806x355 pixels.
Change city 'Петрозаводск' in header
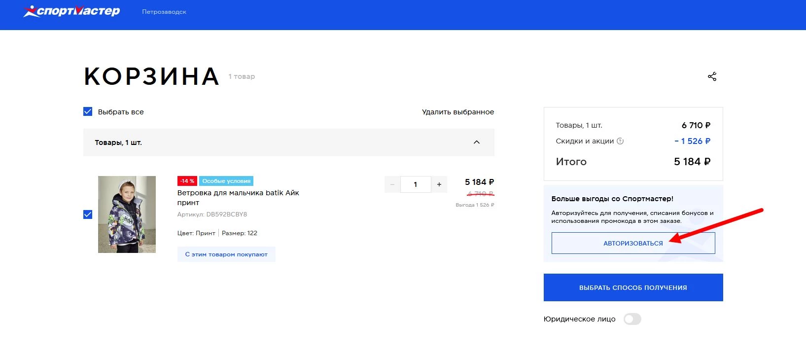click(x=164, y=12)
